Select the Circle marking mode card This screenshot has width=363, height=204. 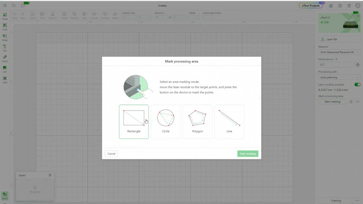pos(165,122)
